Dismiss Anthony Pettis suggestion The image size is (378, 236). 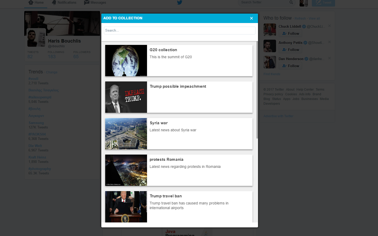(x=330, y=42)
